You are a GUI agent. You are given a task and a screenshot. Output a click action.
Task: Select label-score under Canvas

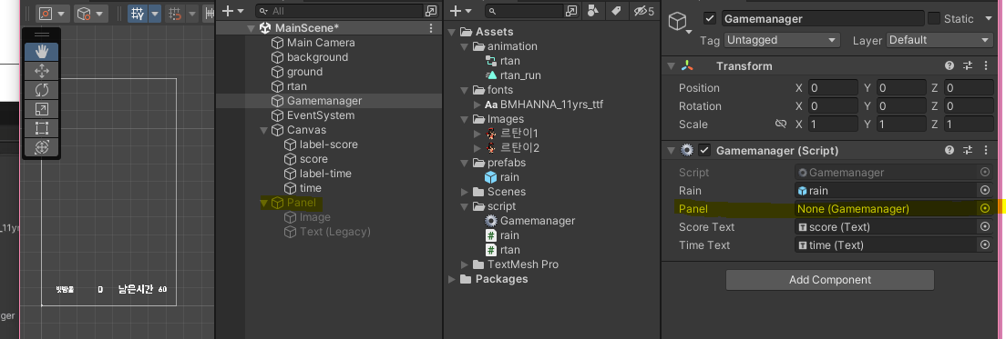click(x=328, y=145)
